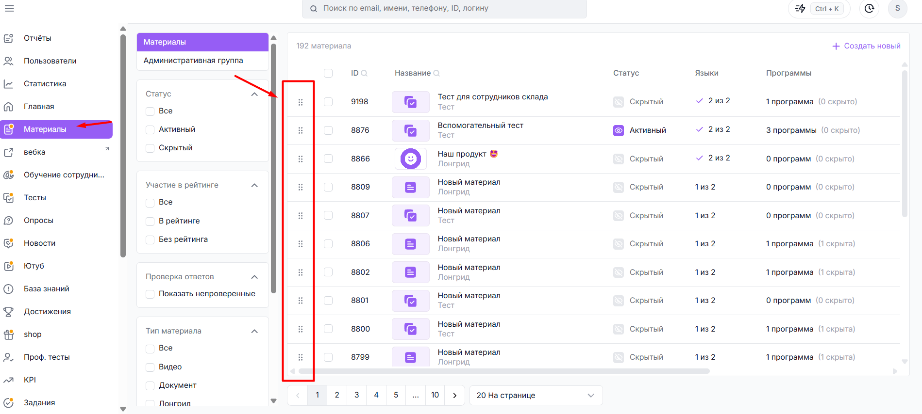Click the drag handle for material 9198
This screenshot has width=922, height=414.
pos(301,102)
